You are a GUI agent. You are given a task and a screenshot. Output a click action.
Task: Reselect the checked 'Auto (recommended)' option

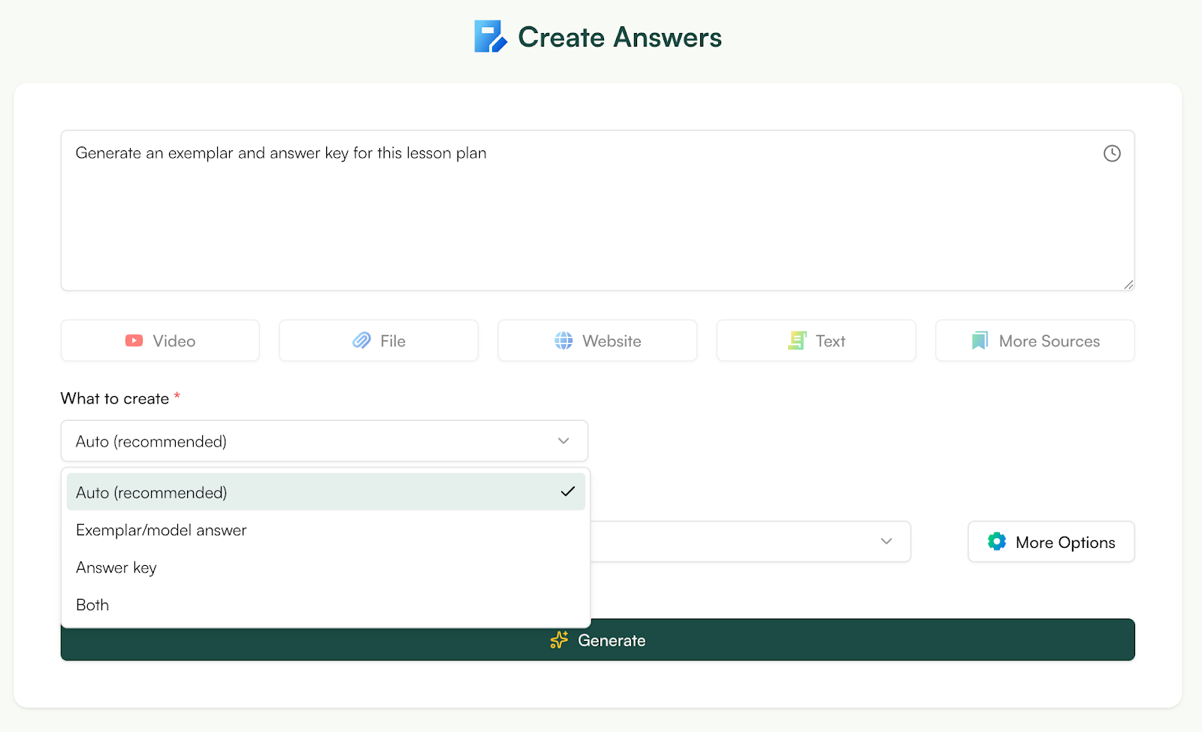click(151, 492)
